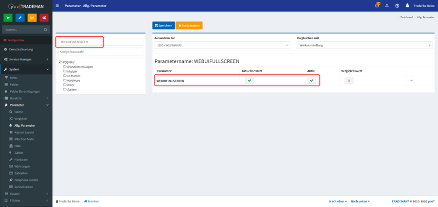Open the Zähler submenu item

click(26, 153)
